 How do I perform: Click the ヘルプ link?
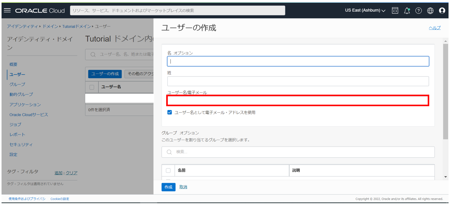point(435,28)
